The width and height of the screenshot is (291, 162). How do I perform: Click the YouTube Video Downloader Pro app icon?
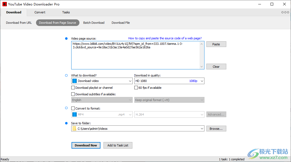(x=4, y=4)
